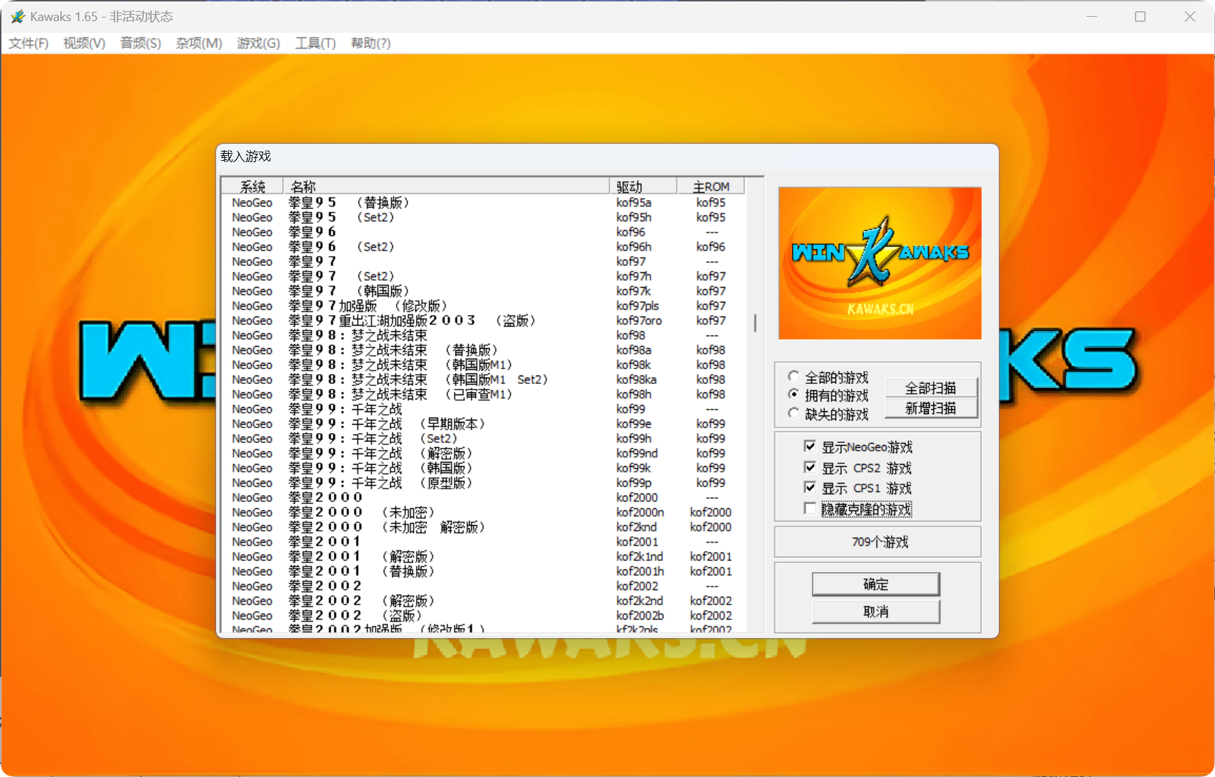Viewport: 1215px width, 777px height.
Task: Minimize the Kawaks 1.65 window
Action: (1091, 16)
